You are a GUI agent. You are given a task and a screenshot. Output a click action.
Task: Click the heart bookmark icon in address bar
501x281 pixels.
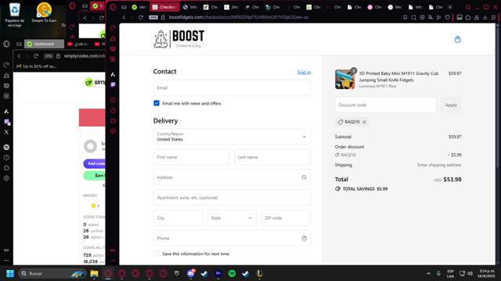coord(447,17)
